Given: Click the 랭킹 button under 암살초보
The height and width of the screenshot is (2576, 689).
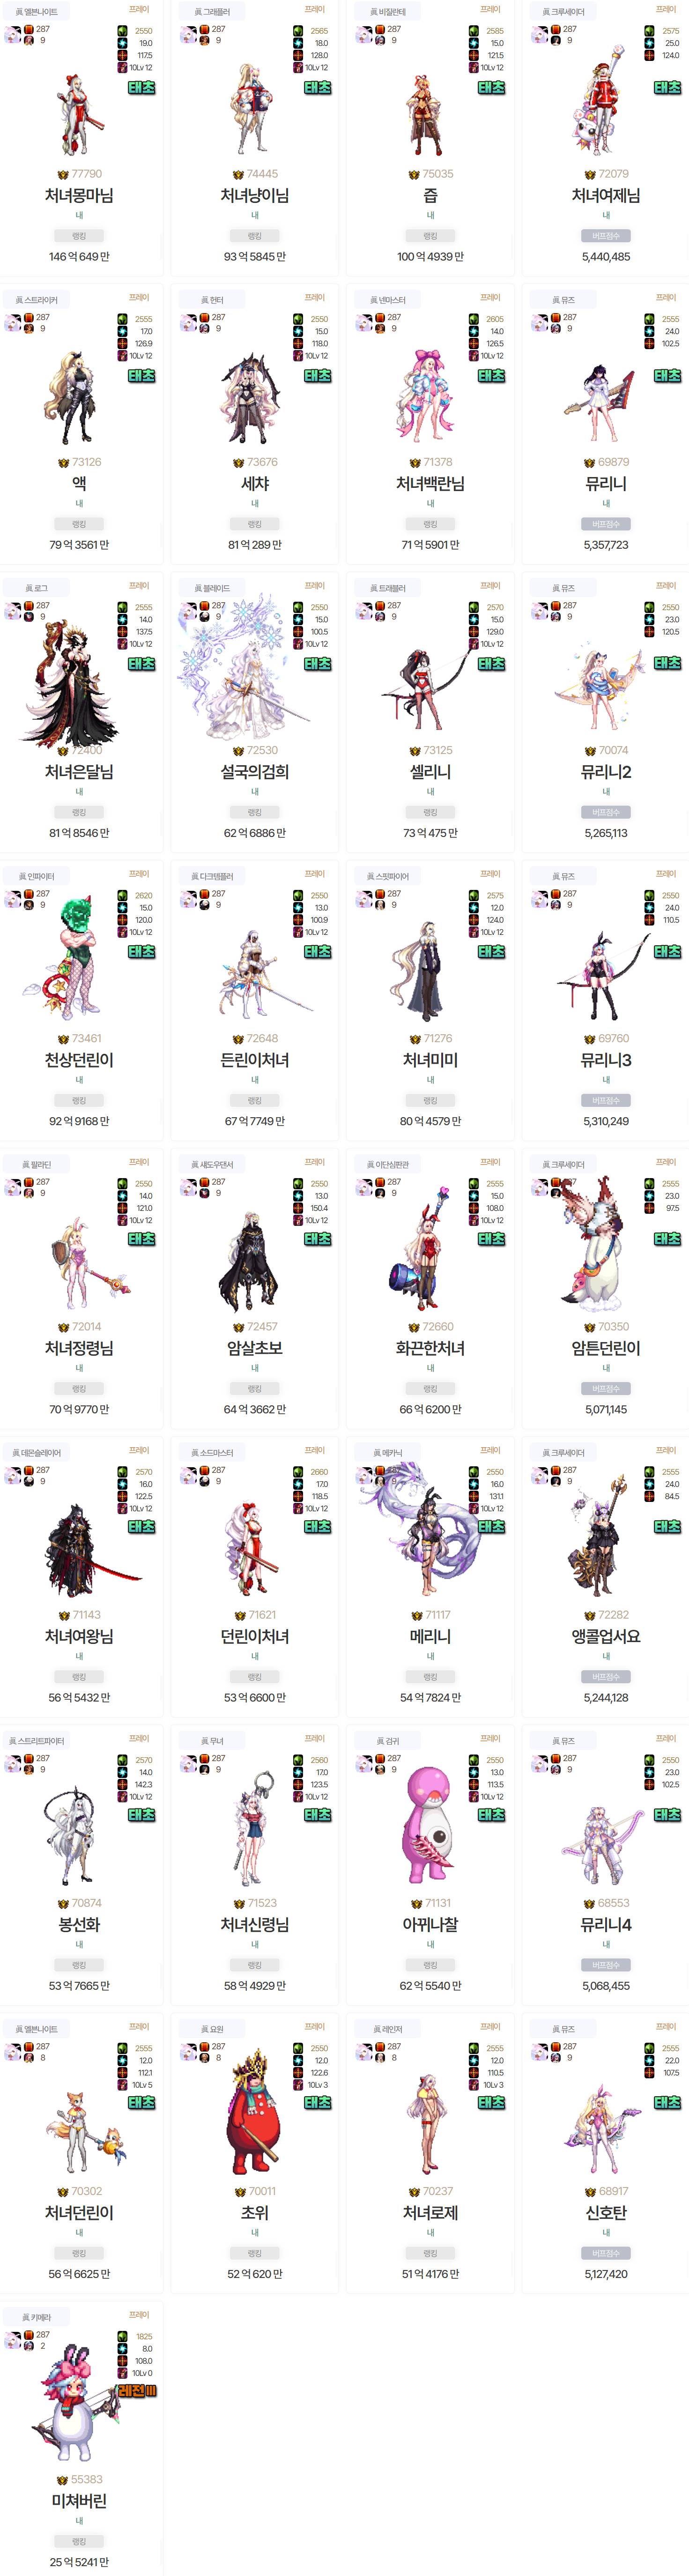Looking at the screenshot, I should (x=255, y=1389).
